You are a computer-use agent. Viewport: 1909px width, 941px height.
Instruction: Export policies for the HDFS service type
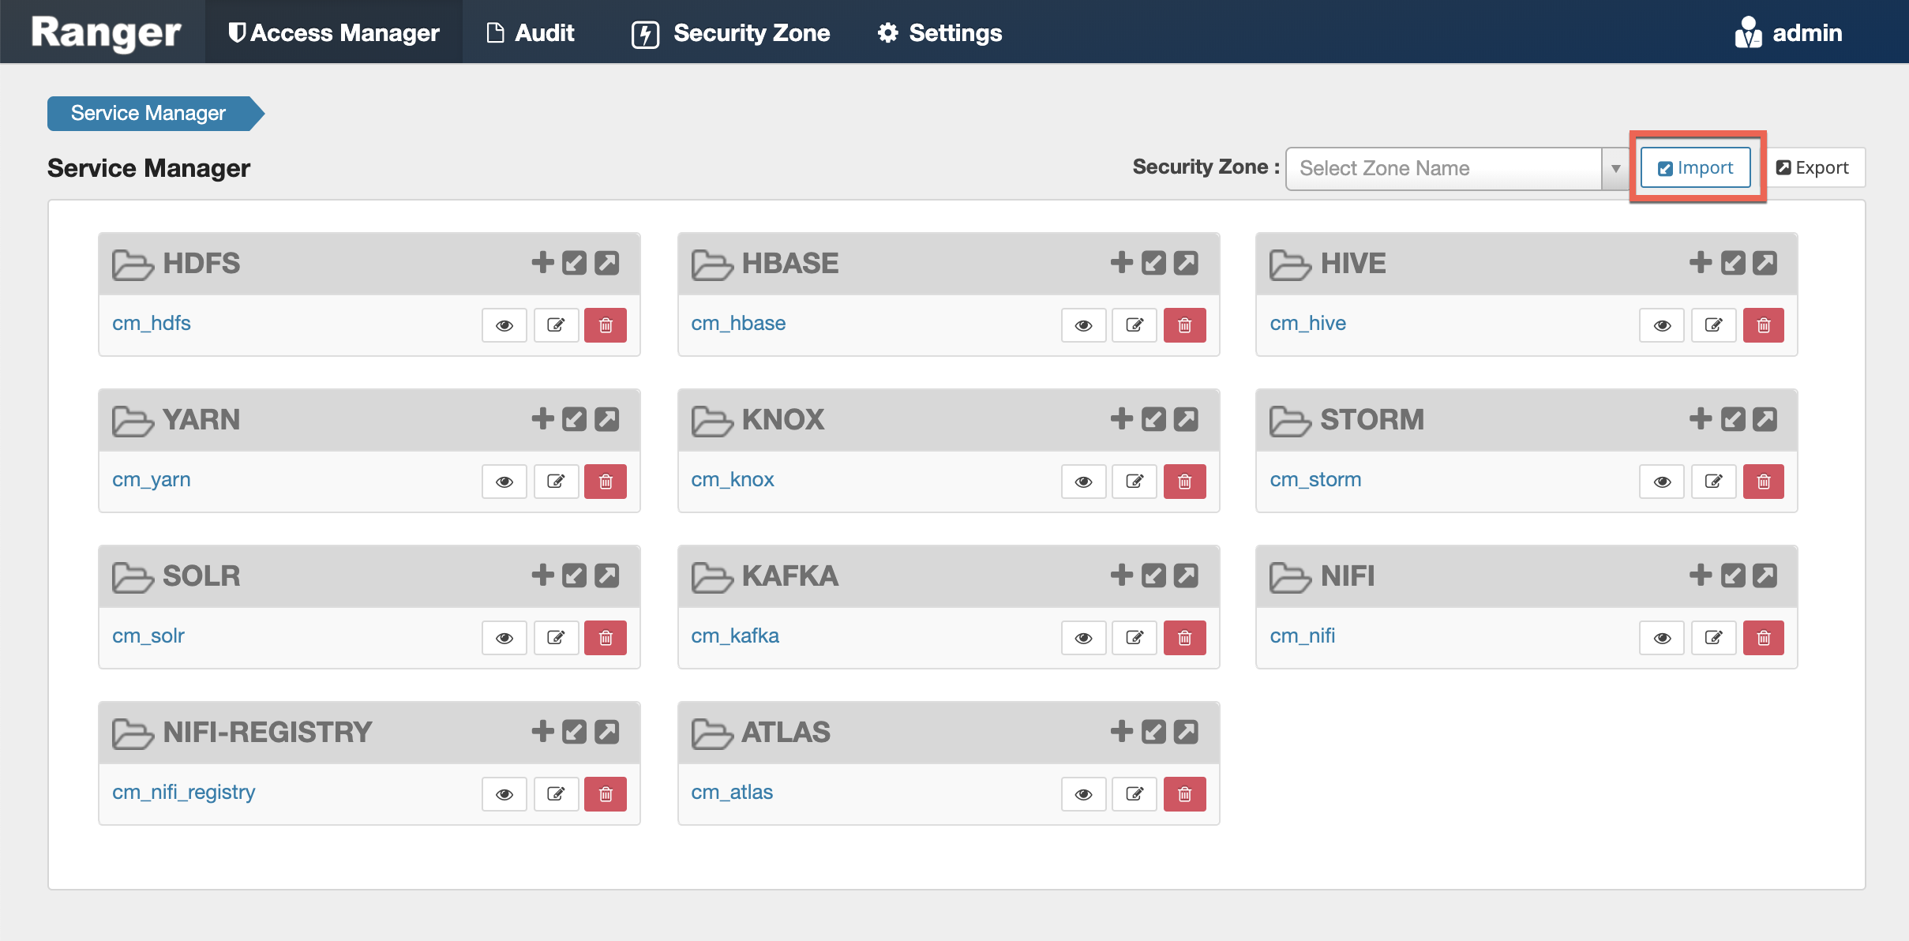tap(606, 262)
